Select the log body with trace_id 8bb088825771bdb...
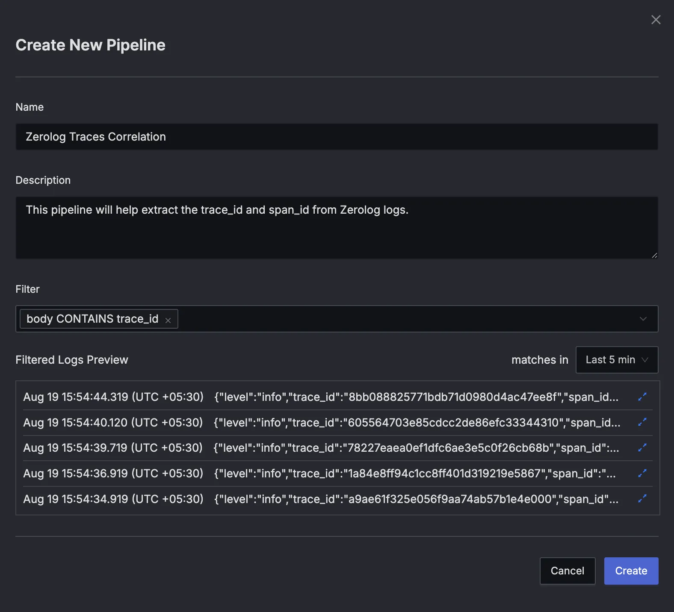Image resolution: width=674 pixels, height=612 pixels. tap(416, 397)
